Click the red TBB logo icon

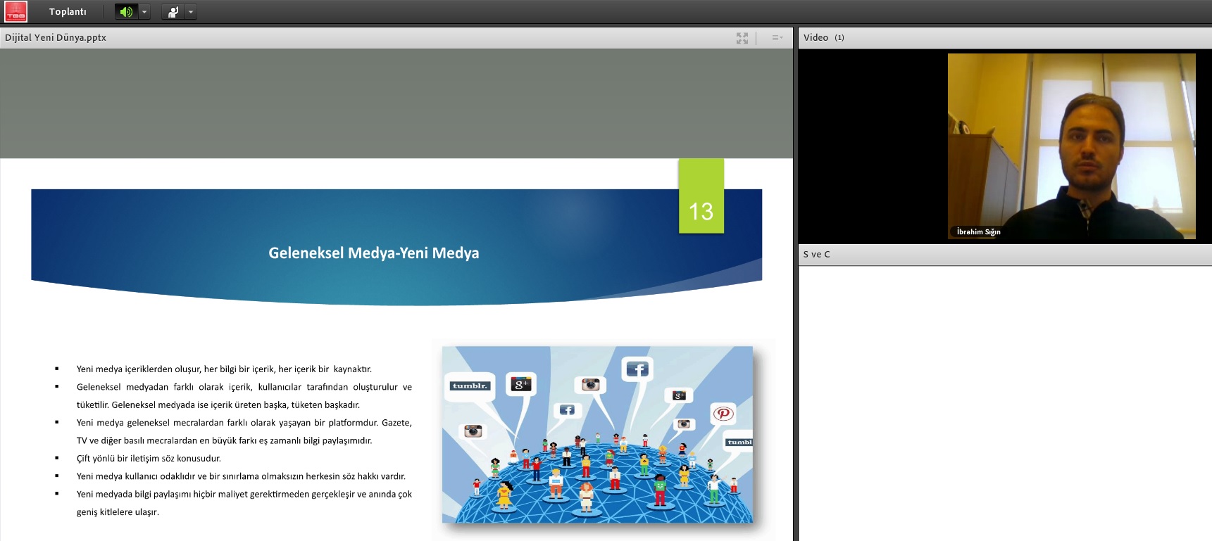(x=15, y=11)
